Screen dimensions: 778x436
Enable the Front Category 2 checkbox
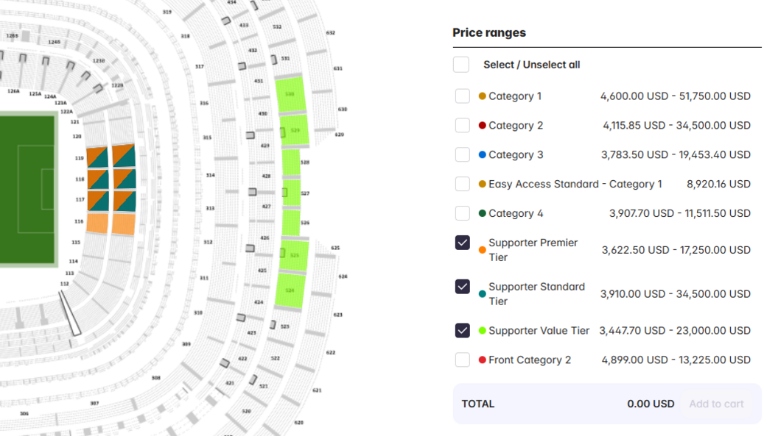[x=463, y=360]
